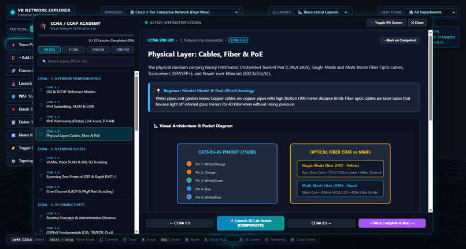
Task: Go to next lesson CCNA 2.1
Action: pos(321,223)
